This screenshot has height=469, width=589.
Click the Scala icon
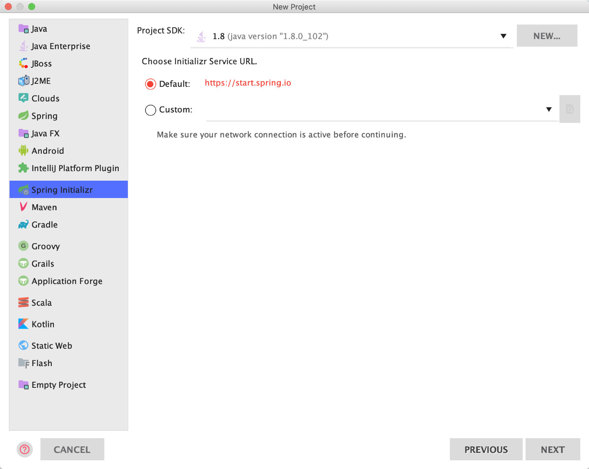[23, 302]
